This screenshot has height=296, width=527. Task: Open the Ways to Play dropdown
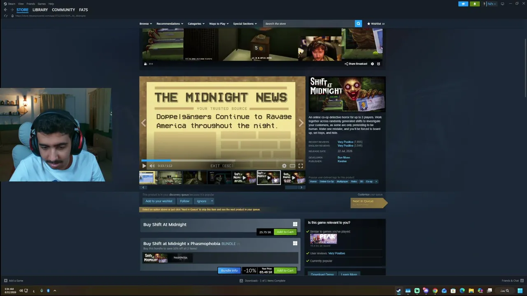pyautogui.click(x=219, y=23)
